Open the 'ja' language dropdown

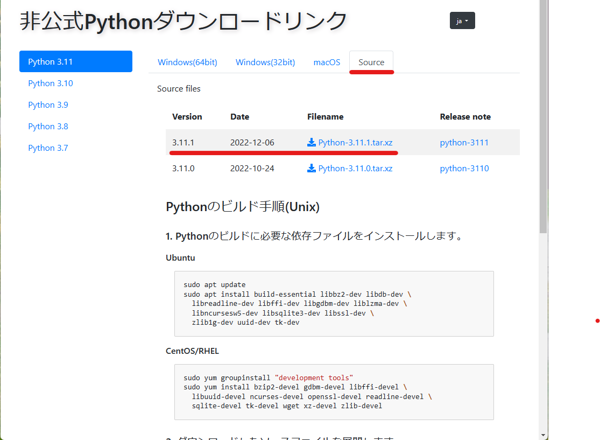(462, 20)
